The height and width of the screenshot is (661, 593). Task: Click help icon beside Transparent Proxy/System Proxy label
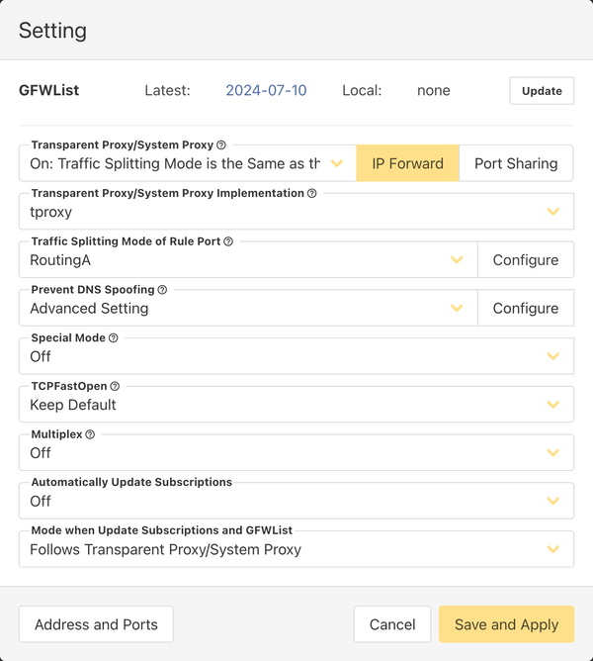coord(221,144)
